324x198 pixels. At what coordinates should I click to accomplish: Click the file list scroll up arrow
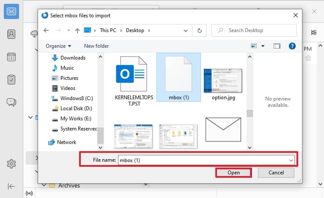coord(250,57)
